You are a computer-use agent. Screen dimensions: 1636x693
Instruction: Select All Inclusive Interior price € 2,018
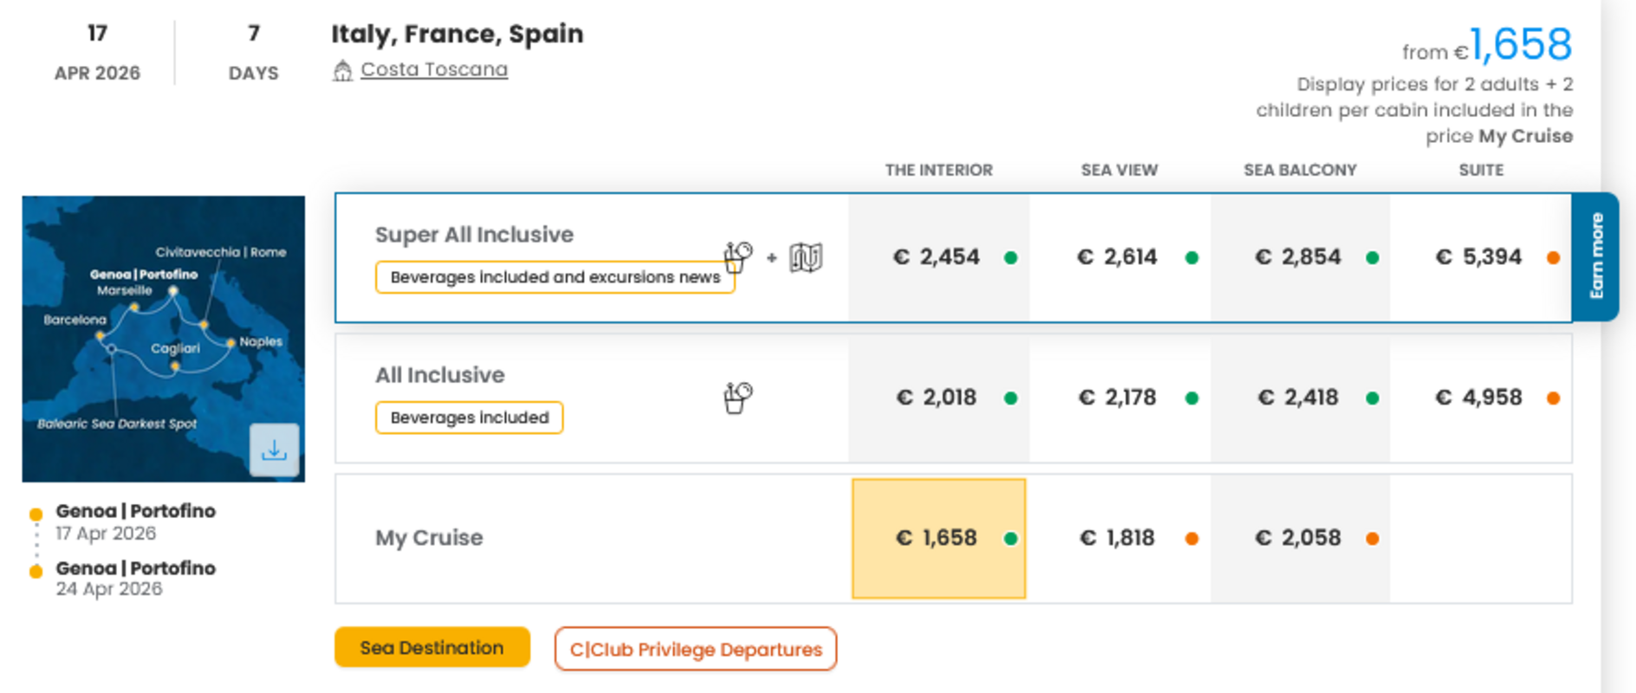pyautogui.click(x=938, y=398)
